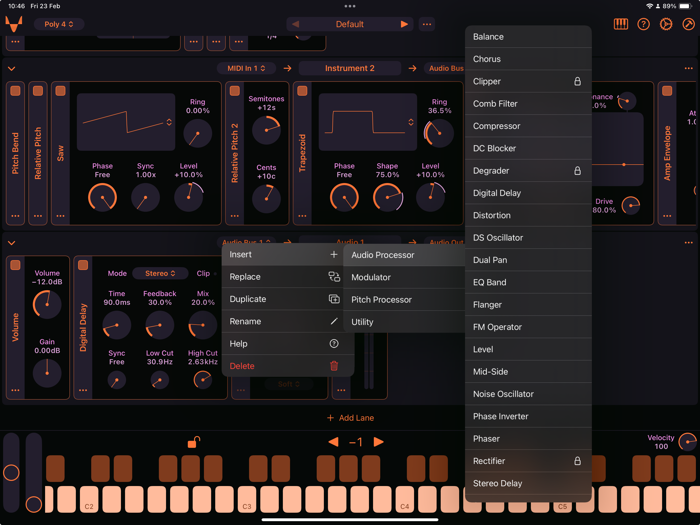
Task: Open the Poly 4 voice dropdown
Action: tap(59, 24)
